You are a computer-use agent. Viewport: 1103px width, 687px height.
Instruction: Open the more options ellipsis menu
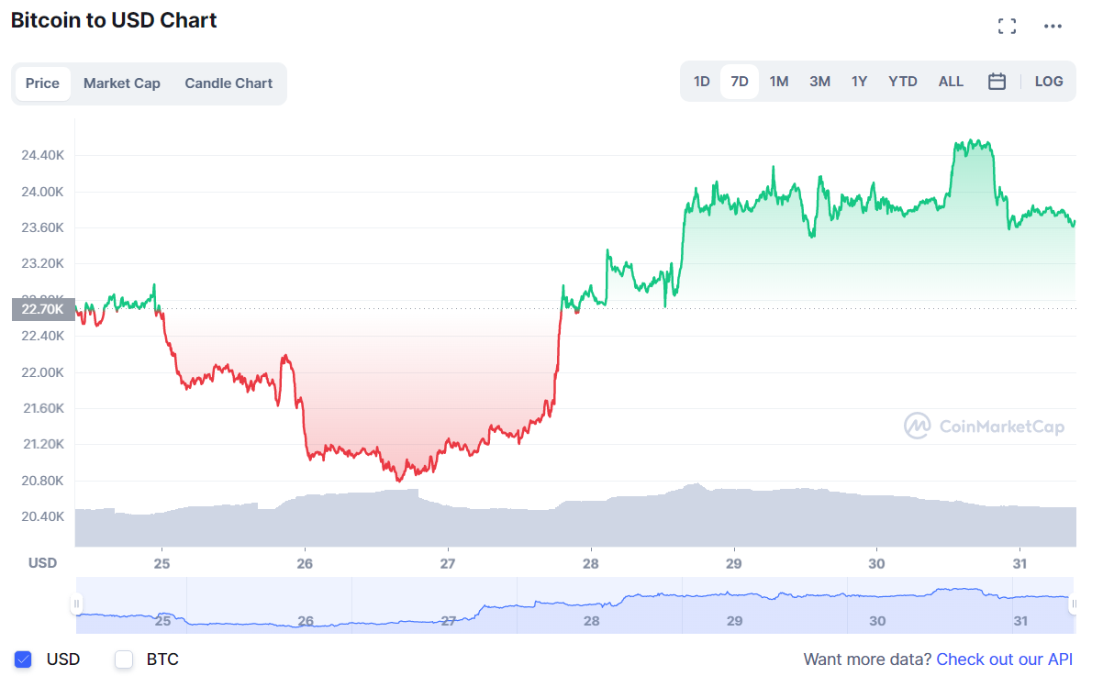point(1053,26)
